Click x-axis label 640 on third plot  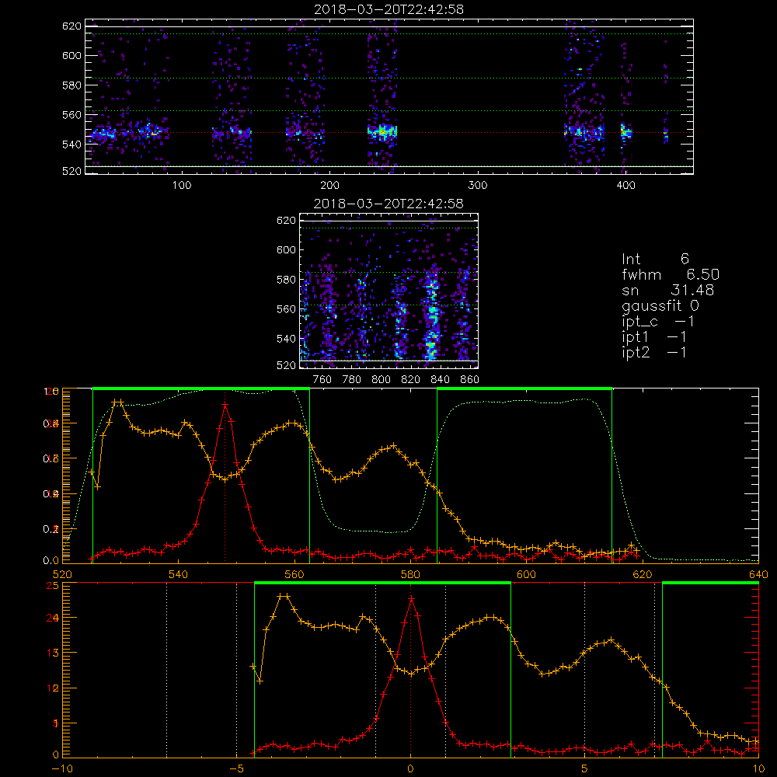pyautogui.click(x=758, y=575)
